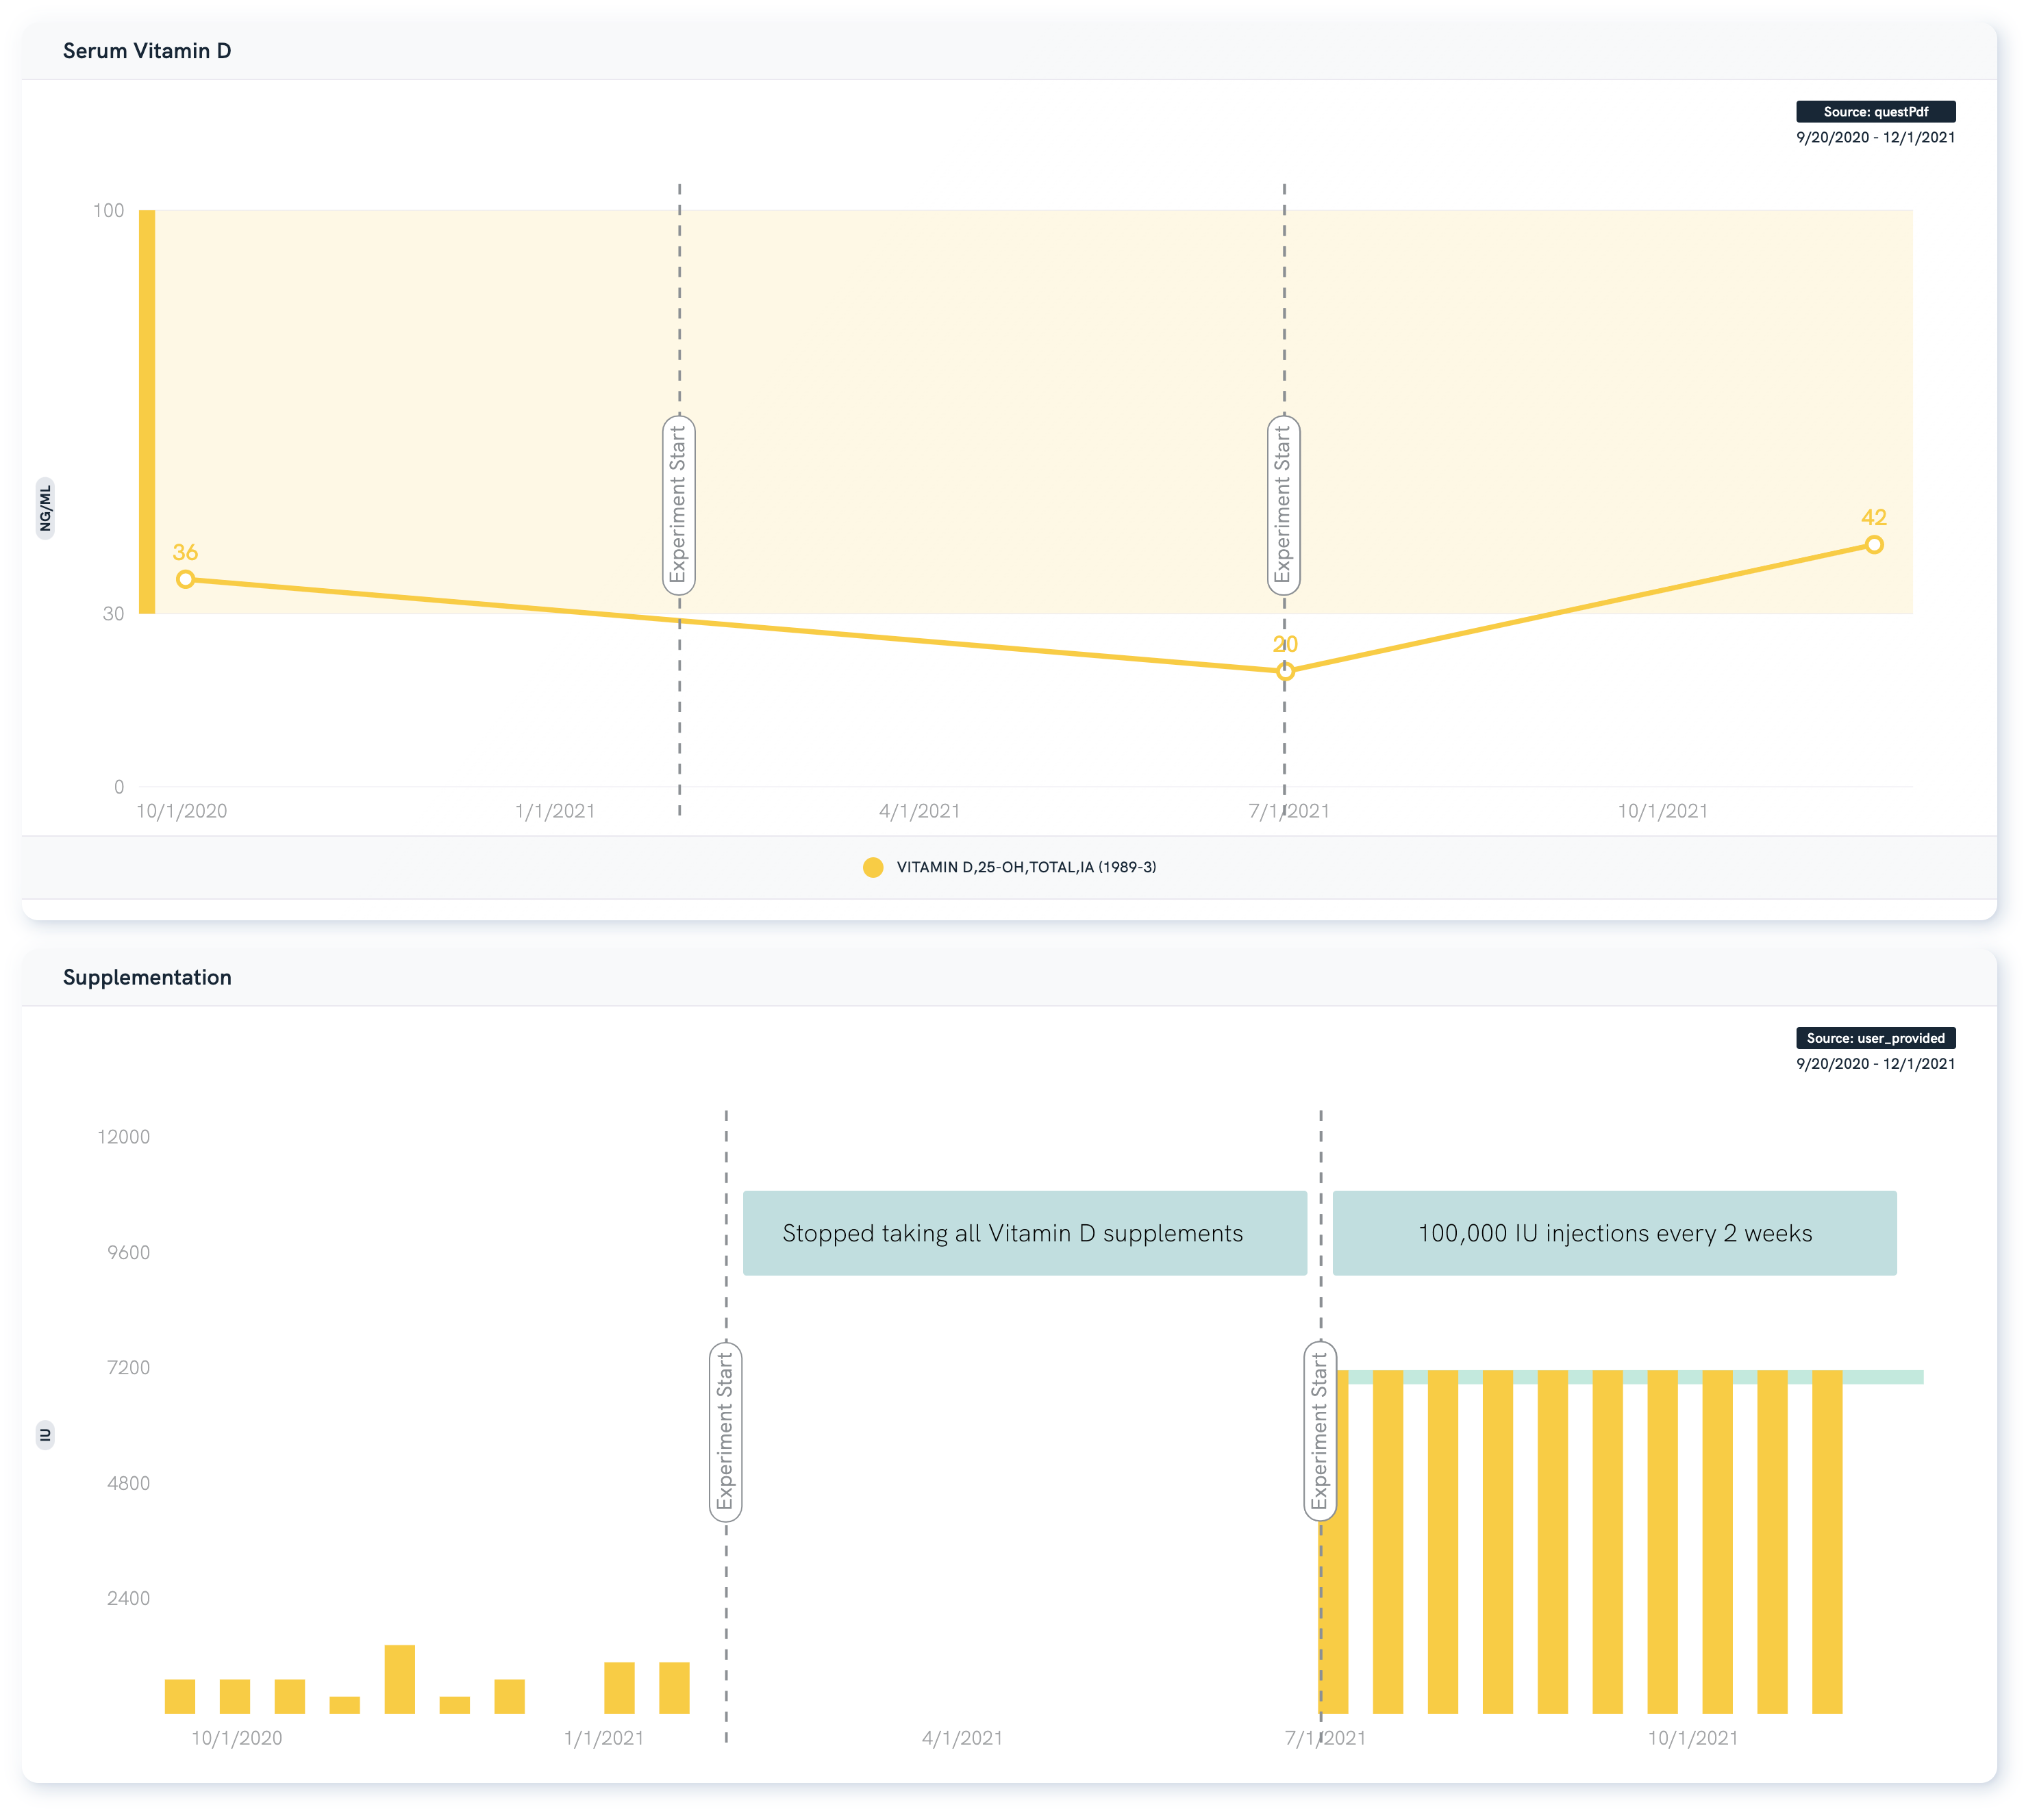The width and height of the screenshot is (2026, 1809).
Task: Click the NG/ML axis unit label
Action: (45, 508)
